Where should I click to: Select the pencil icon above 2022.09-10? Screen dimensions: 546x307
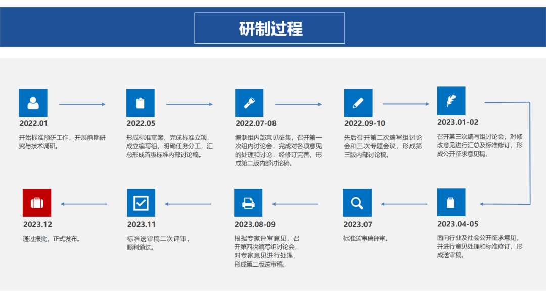[x=358, y=103]
